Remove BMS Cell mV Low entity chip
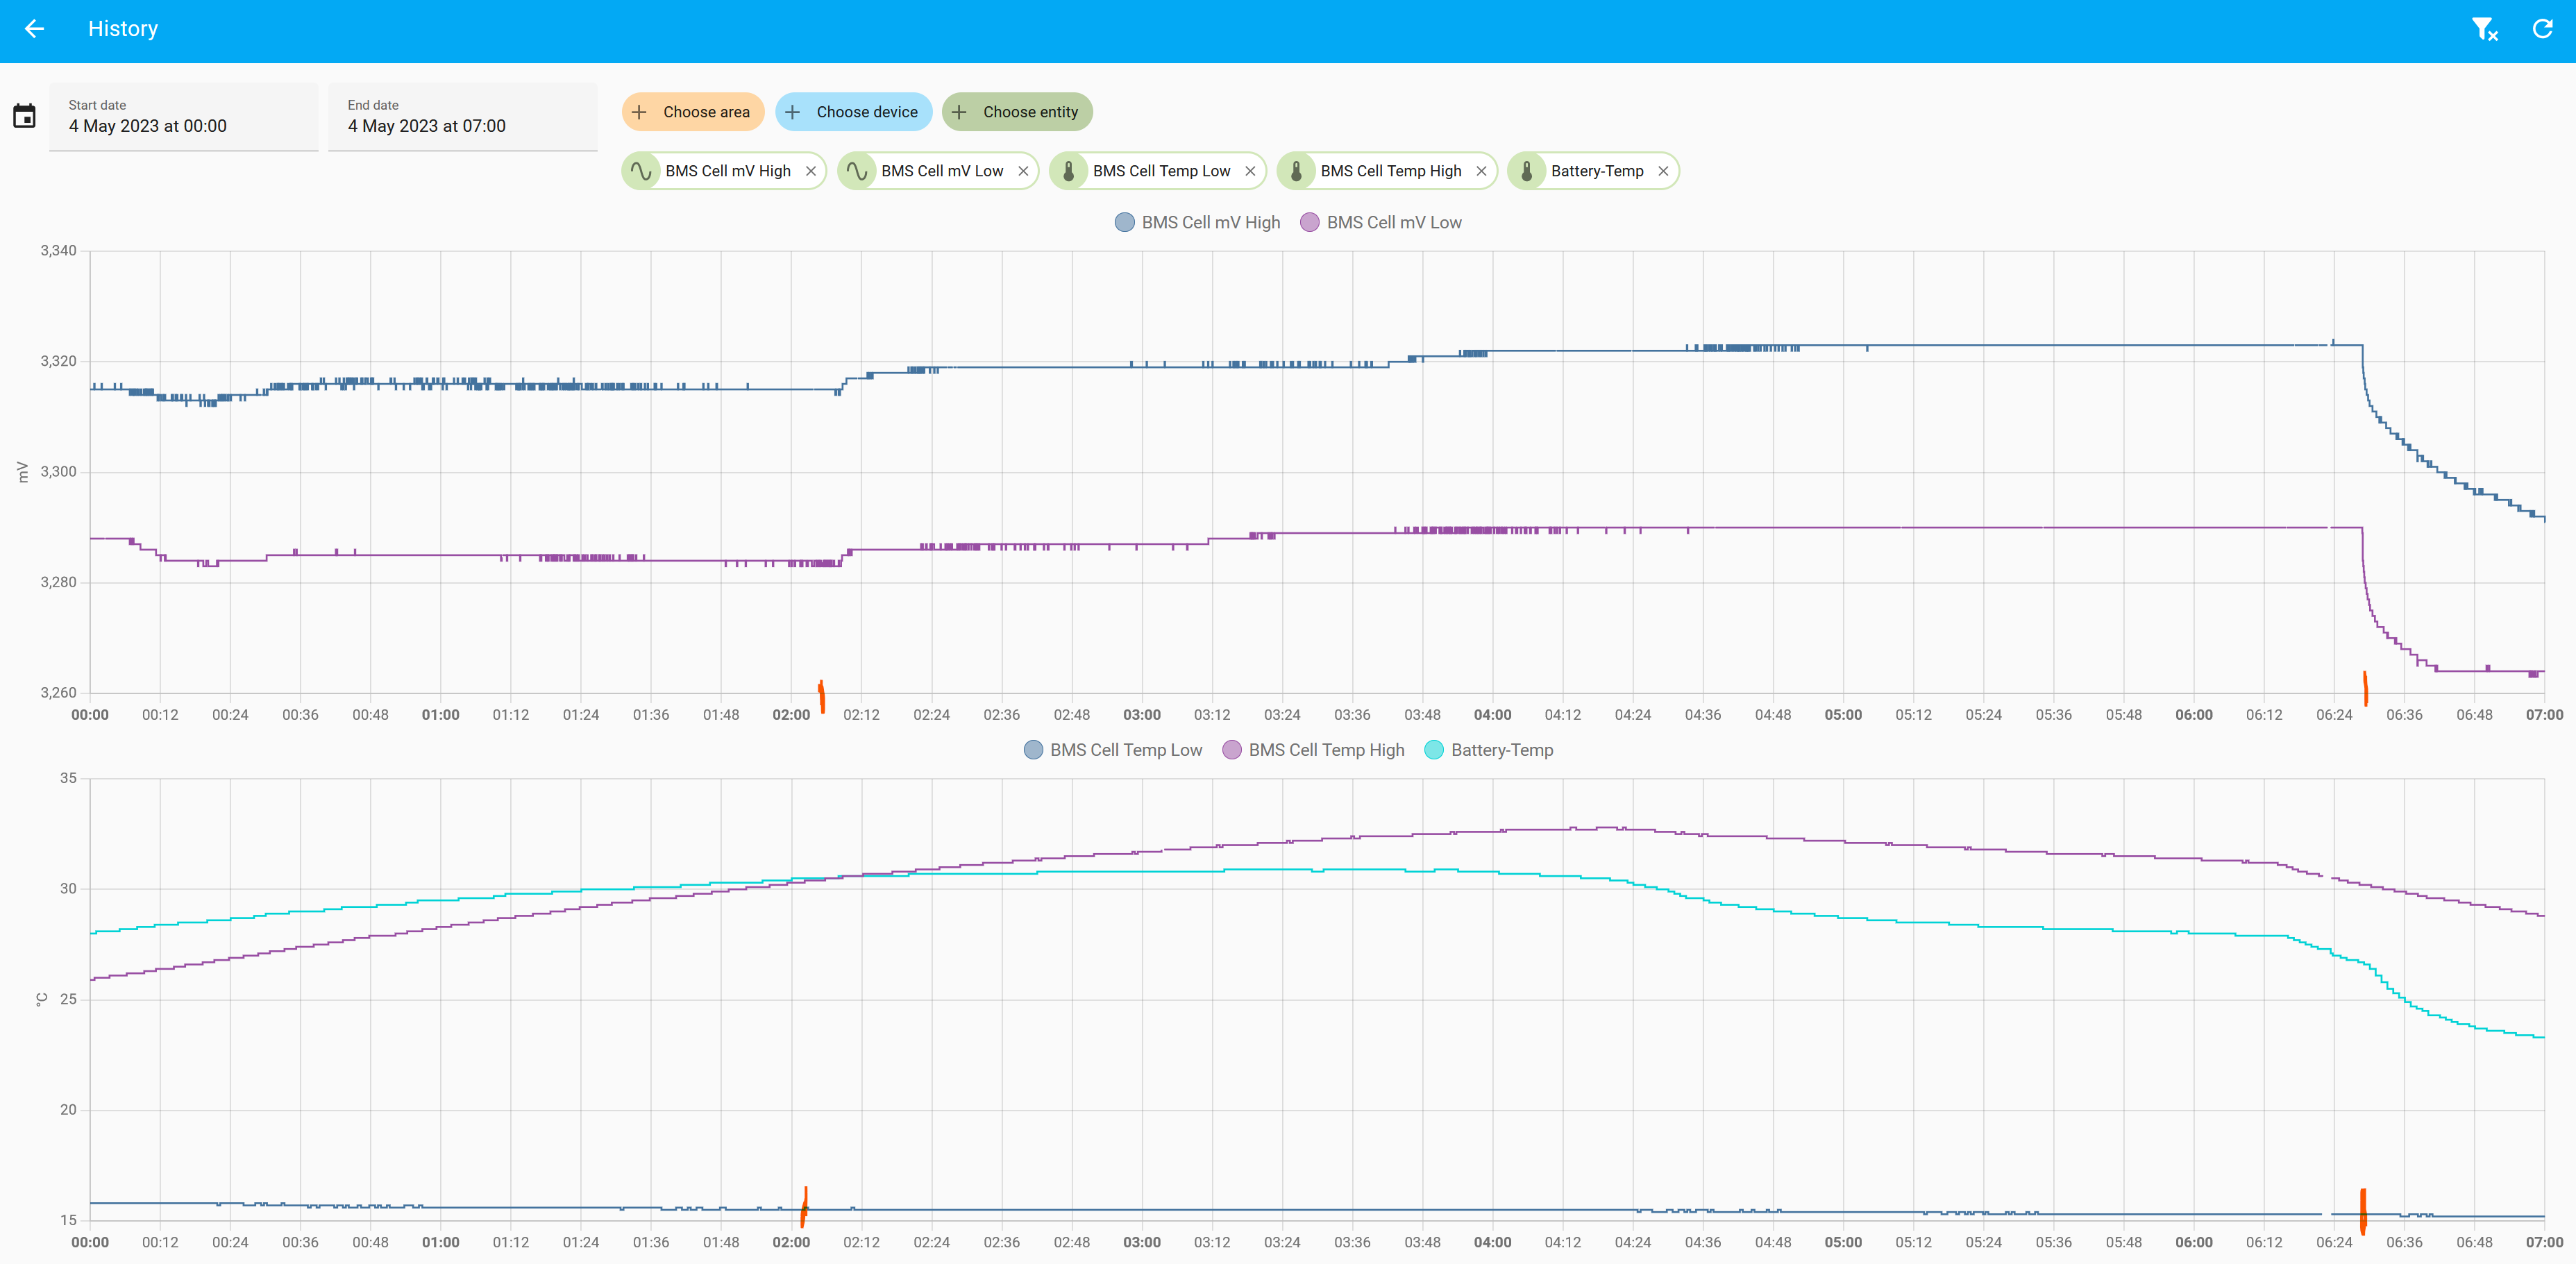This screenshot has height=1264, width=2576. 1023,171
